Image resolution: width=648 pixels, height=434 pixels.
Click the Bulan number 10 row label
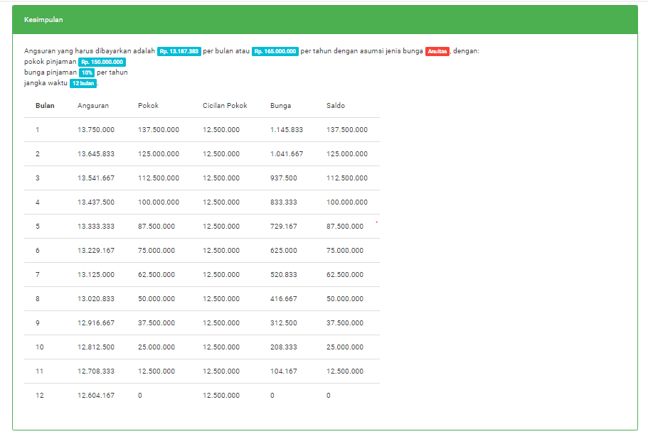pos(40,347)
